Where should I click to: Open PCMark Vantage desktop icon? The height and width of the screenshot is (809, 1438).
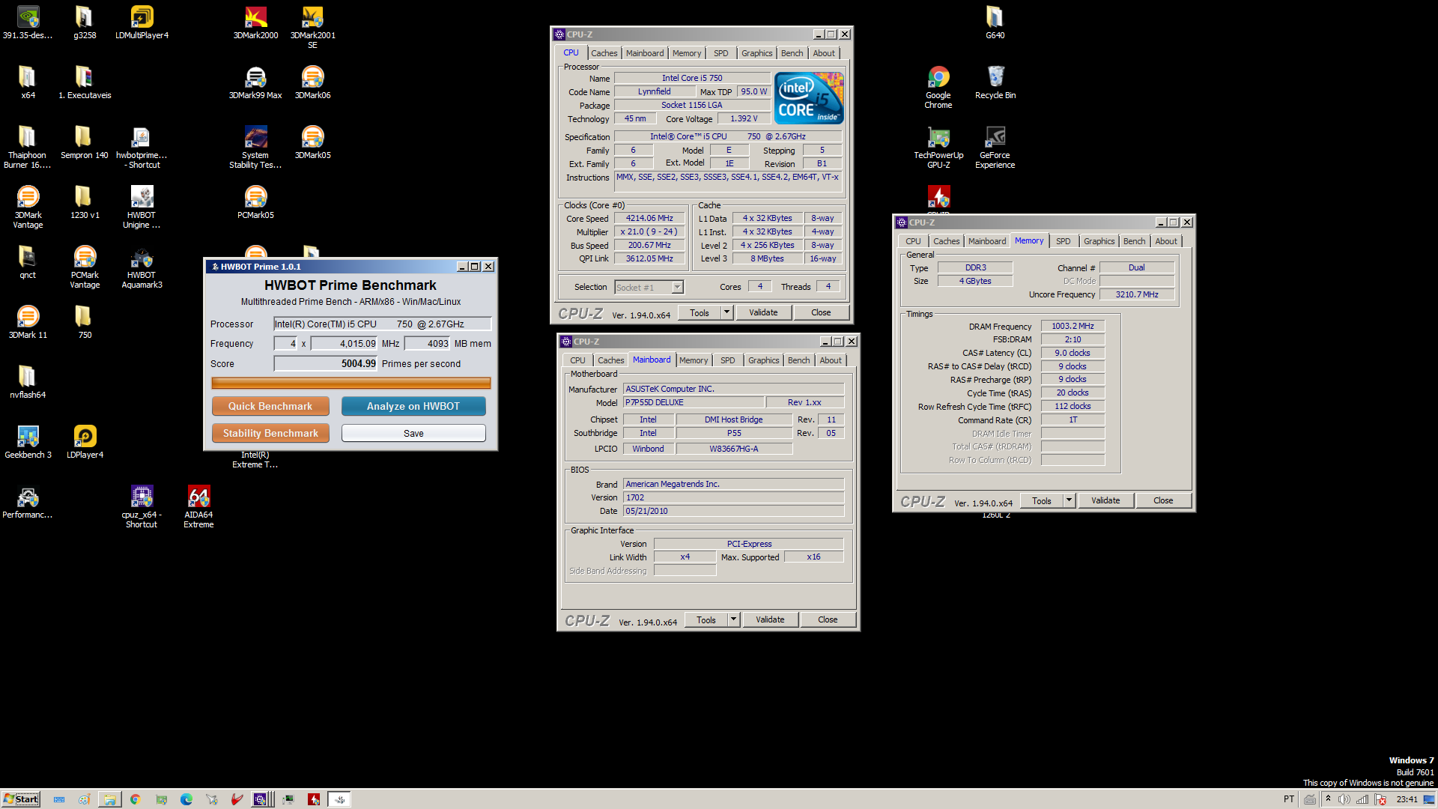coord(85,267)
